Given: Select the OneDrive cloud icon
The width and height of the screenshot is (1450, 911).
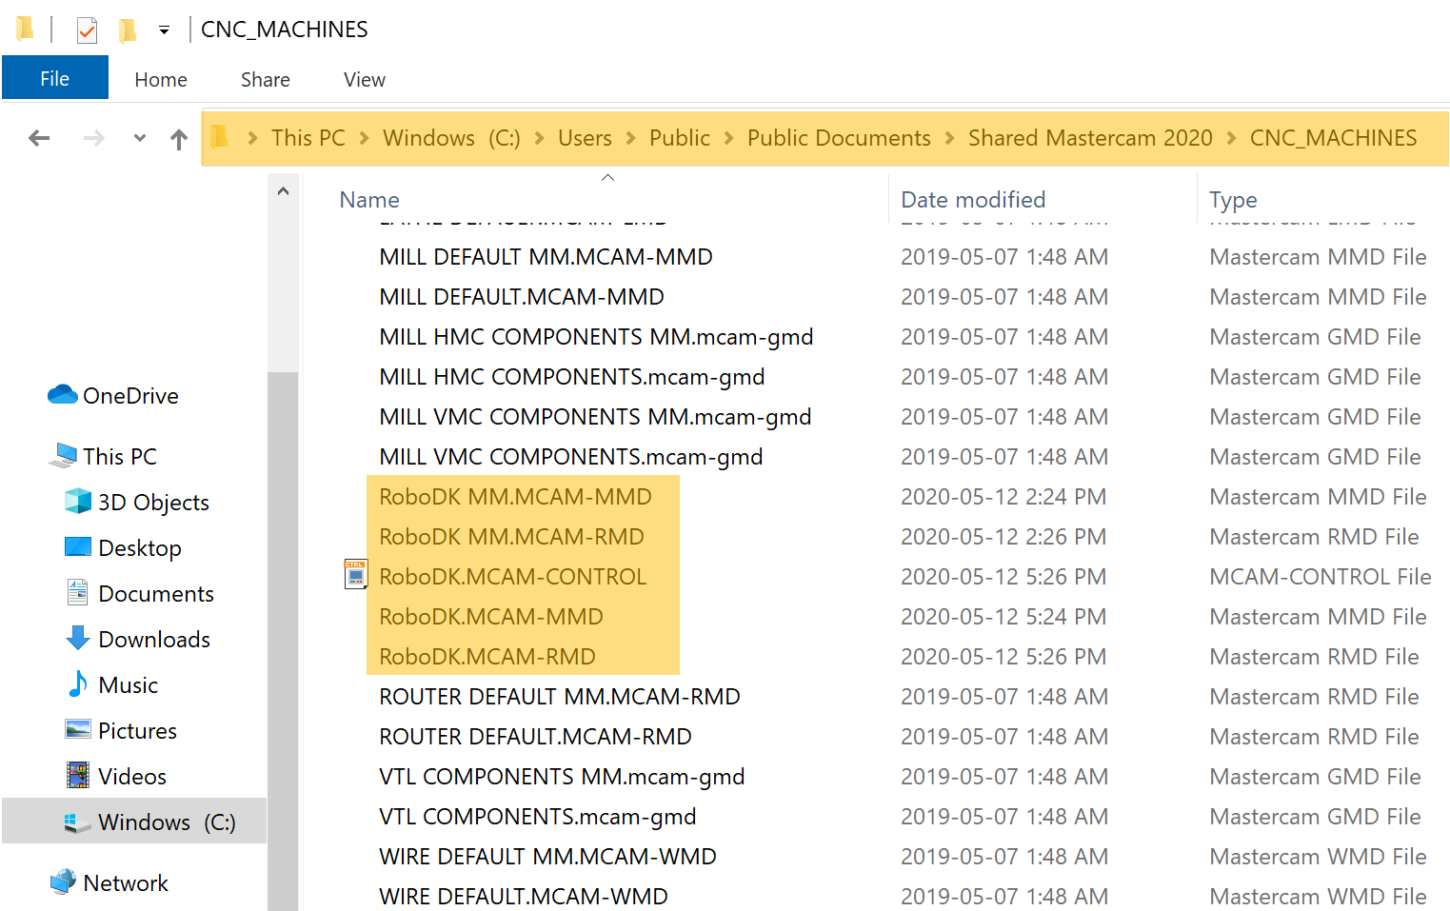Looking at the screenshot, I should point(63,395).
